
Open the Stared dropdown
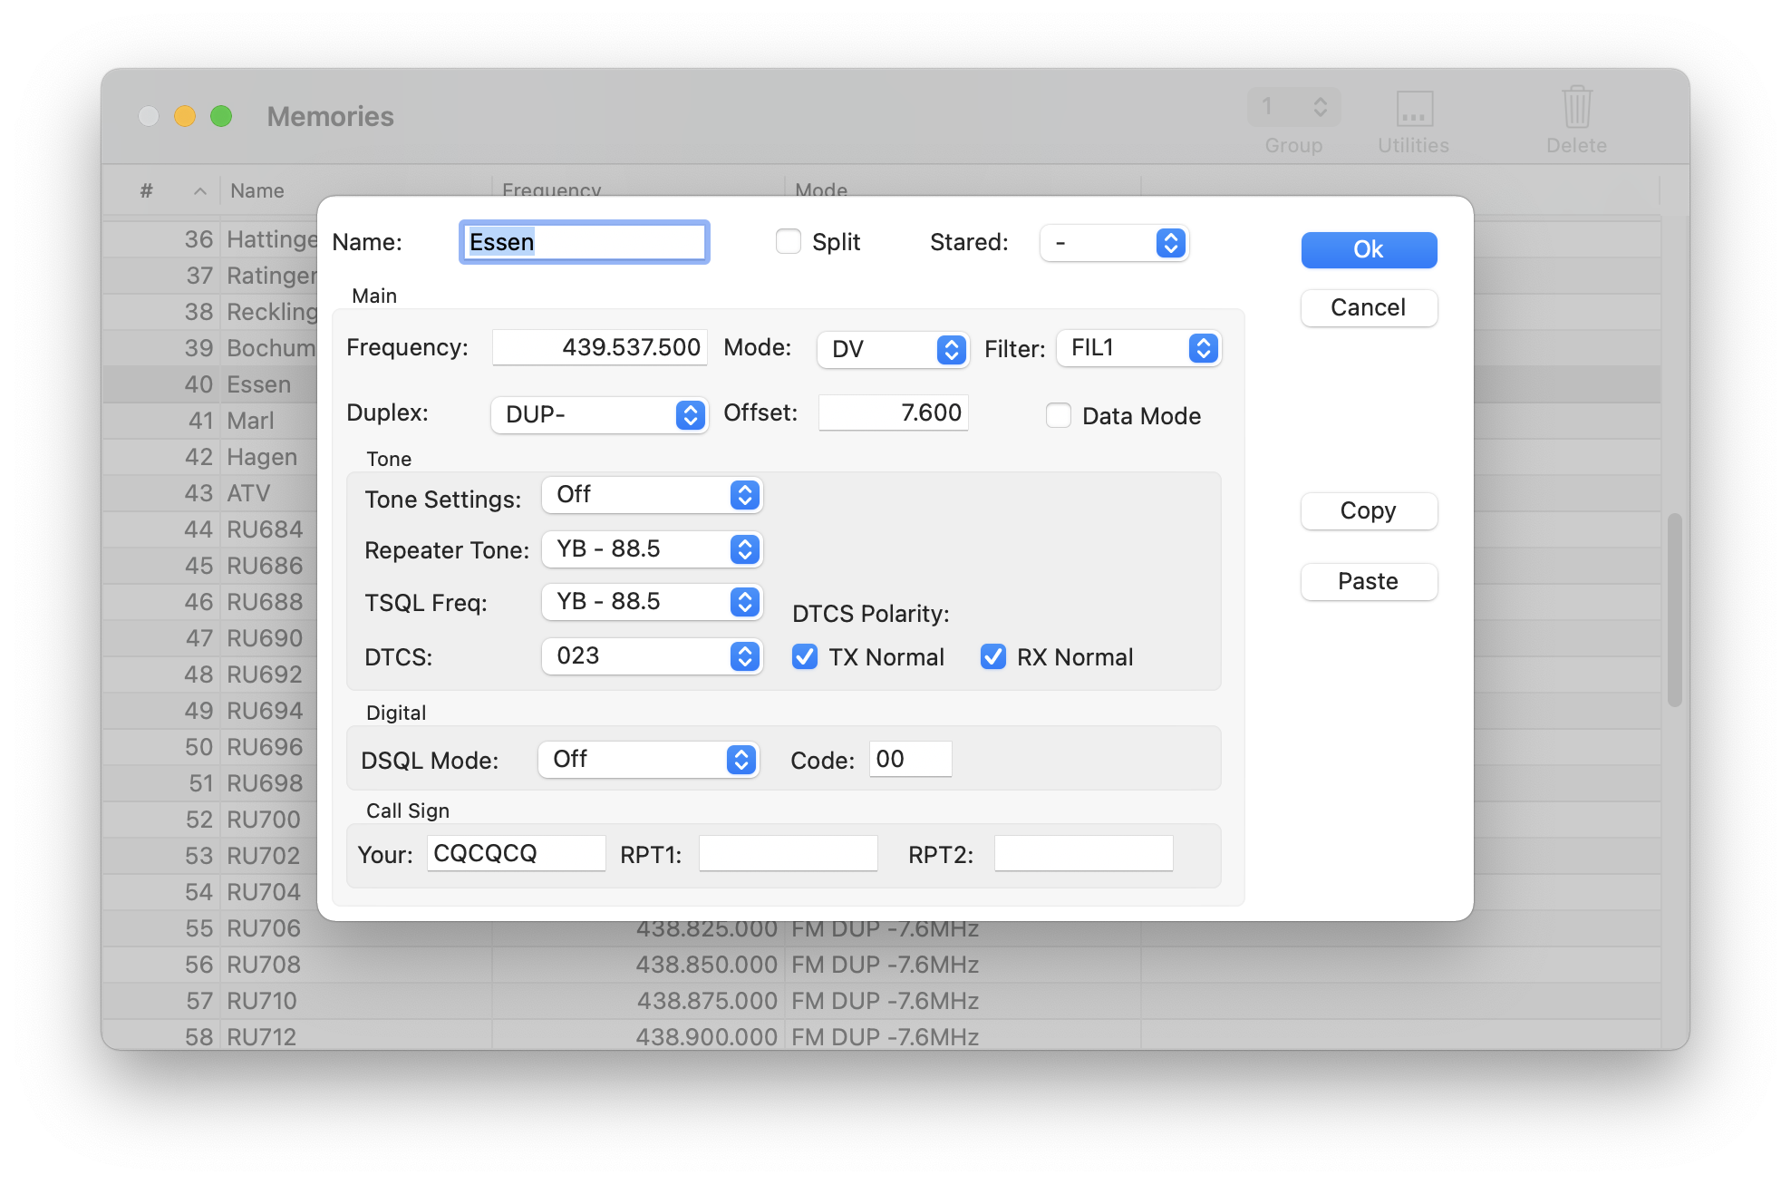(1114, 243)
